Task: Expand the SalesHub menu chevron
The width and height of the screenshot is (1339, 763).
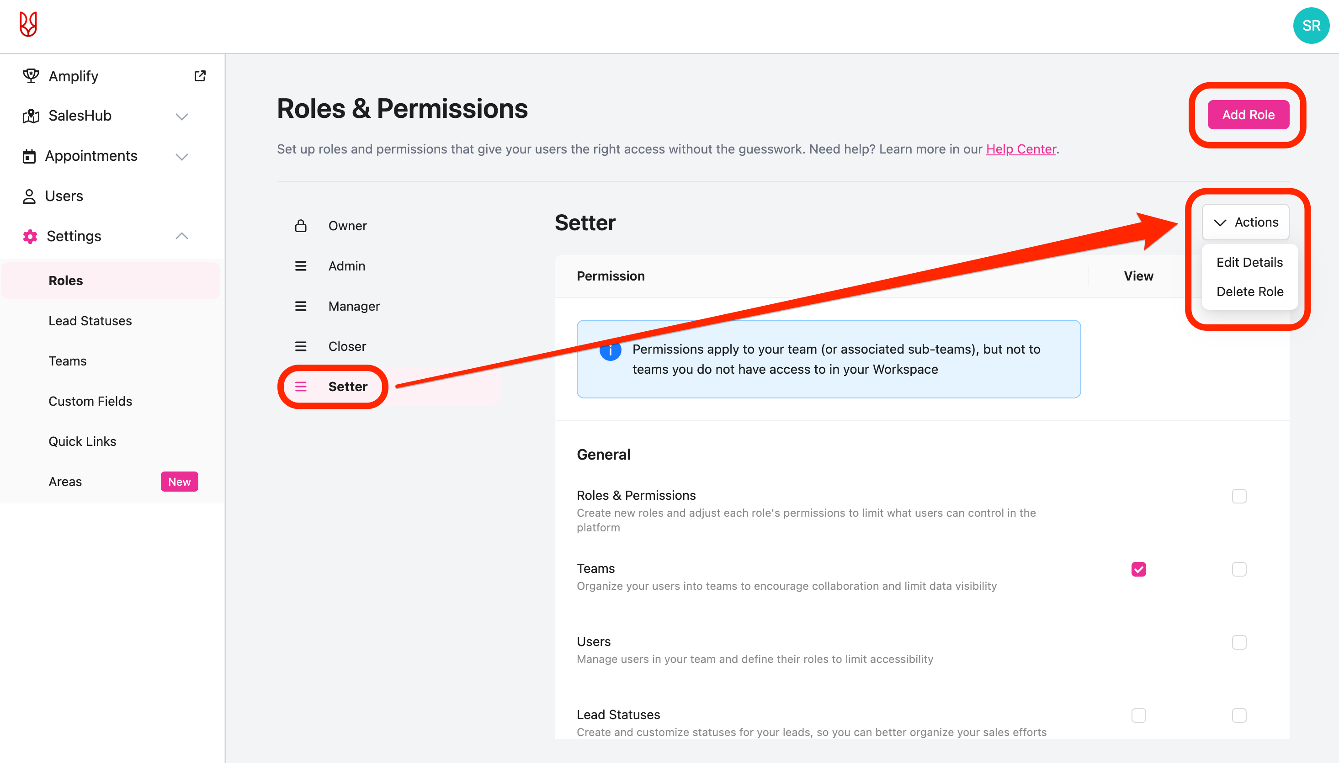Action: (182, 117)
